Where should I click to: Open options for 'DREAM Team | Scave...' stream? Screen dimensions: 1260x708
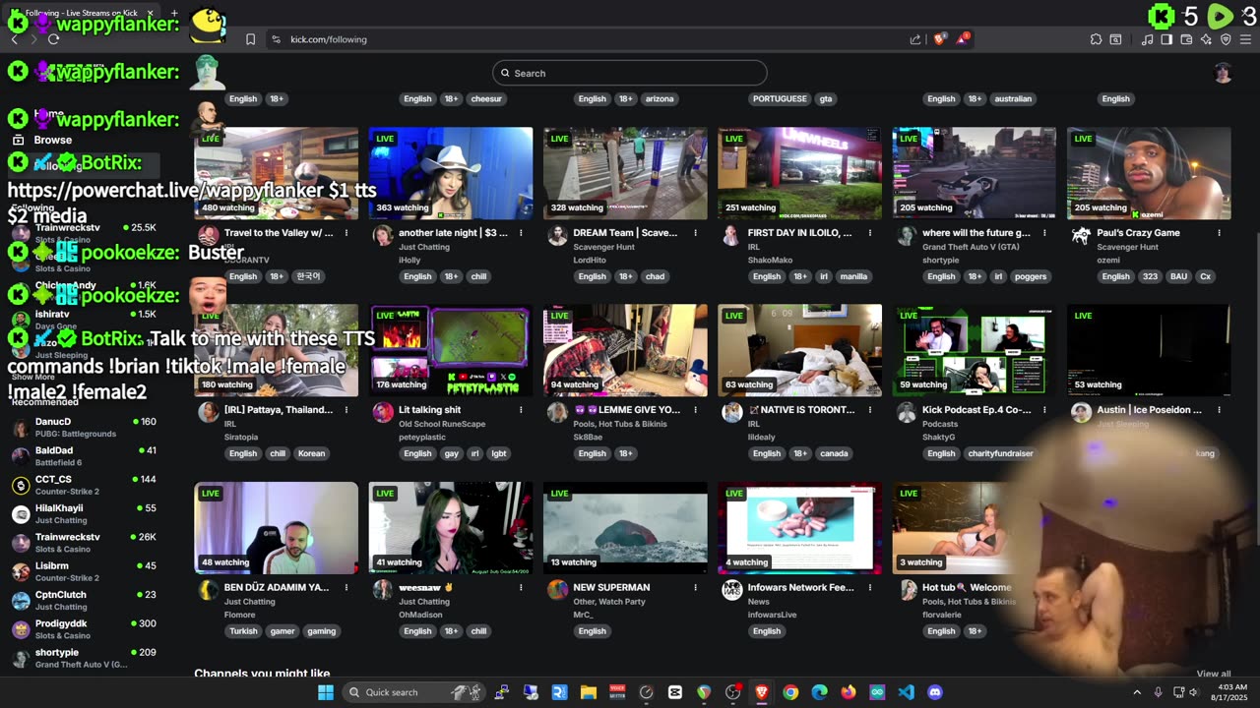(695, 233)
